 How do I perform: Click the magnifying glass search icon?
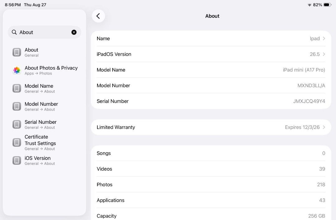(x=14, y=32)
